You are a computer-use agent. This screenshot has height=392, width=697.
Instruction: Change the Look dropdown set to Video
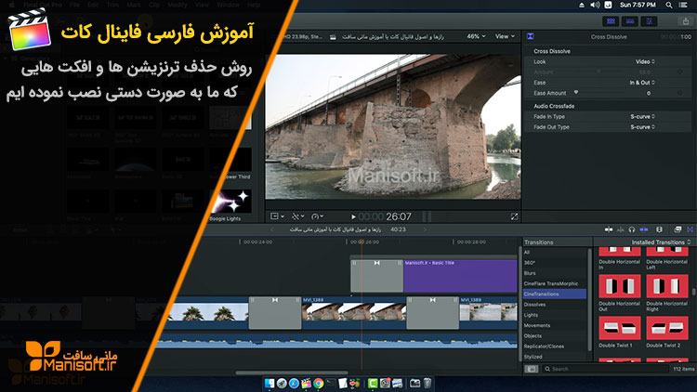click(x=645, y=62)
